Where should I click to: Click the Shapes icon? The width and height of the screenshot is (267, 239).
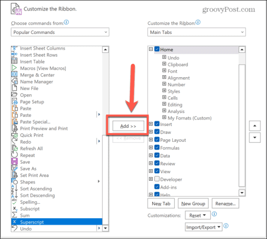(14, 181)
